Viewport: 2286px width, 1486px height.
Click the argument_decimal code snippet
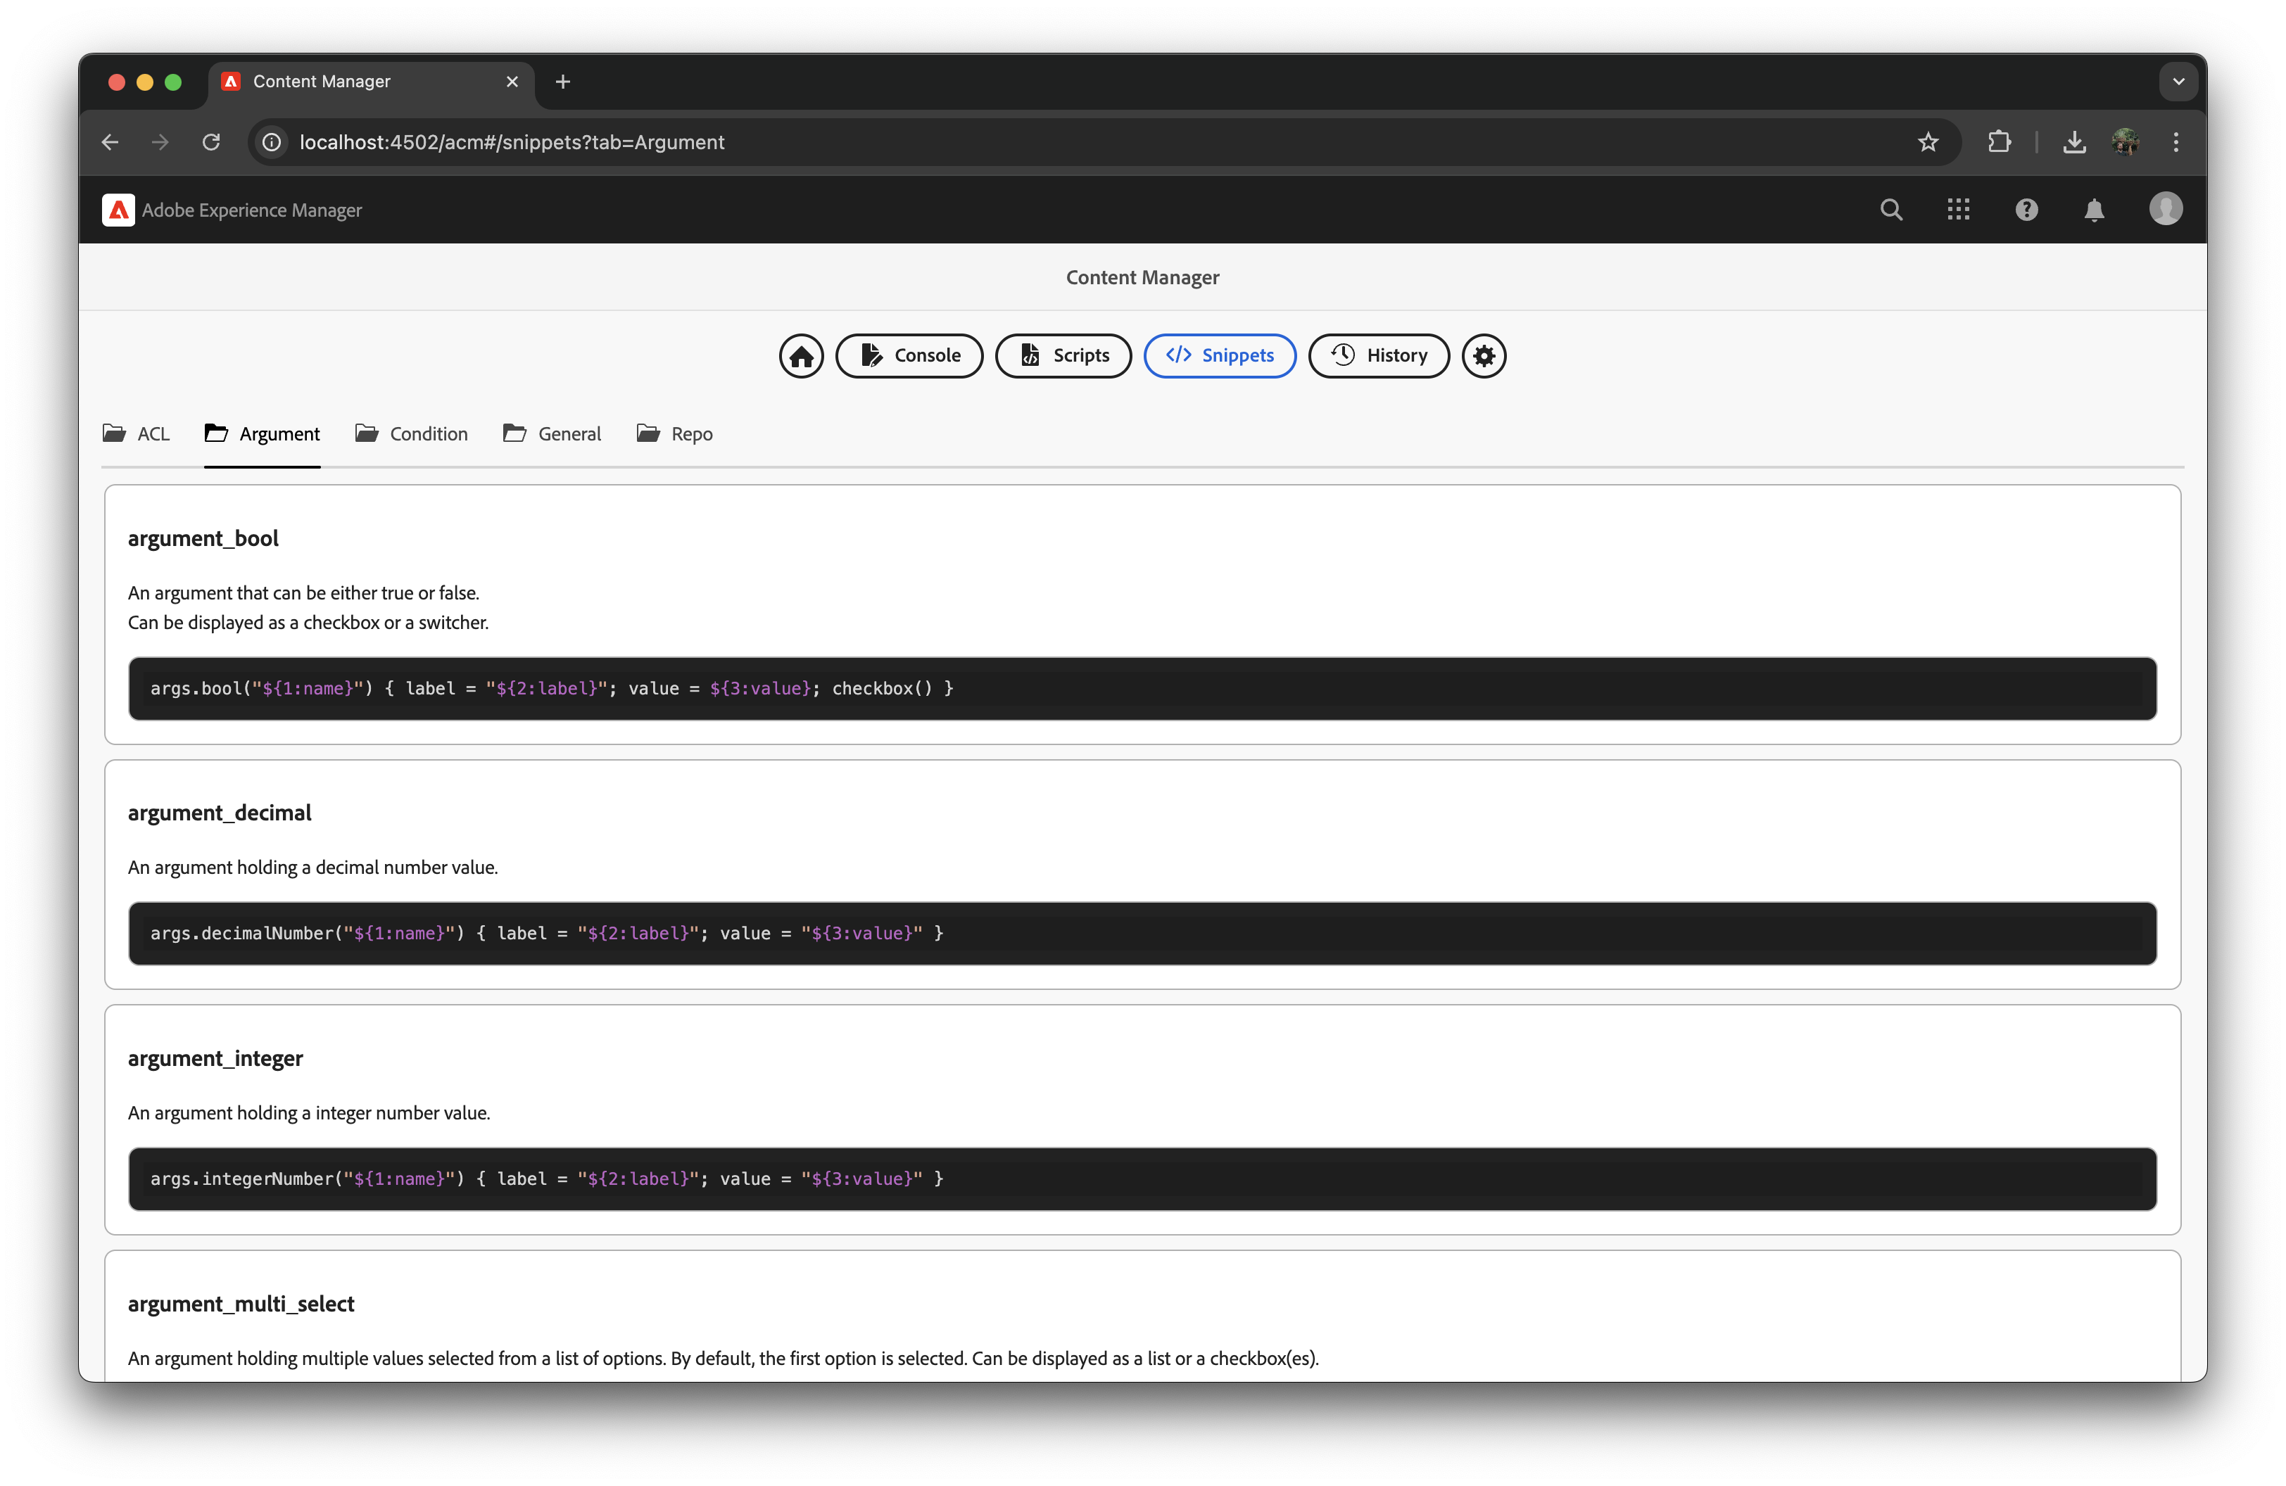click(1142, 933)
